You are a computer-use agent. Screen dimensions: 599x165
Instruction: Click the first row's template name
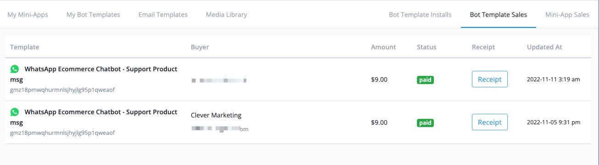point(94,74)
